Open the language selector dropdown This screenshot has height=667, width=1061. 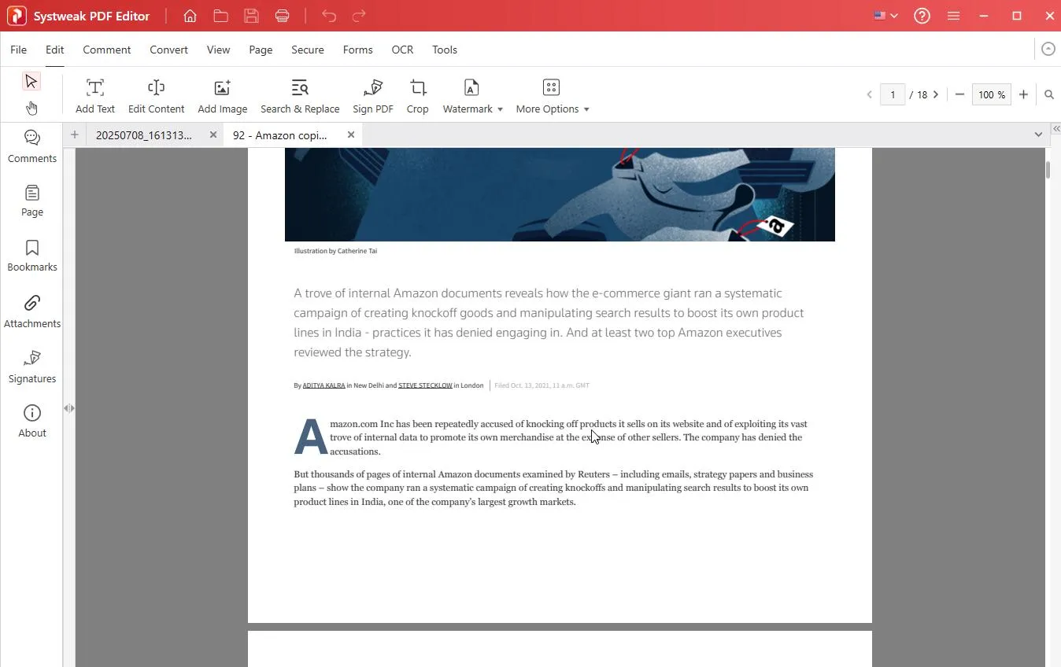885,15
